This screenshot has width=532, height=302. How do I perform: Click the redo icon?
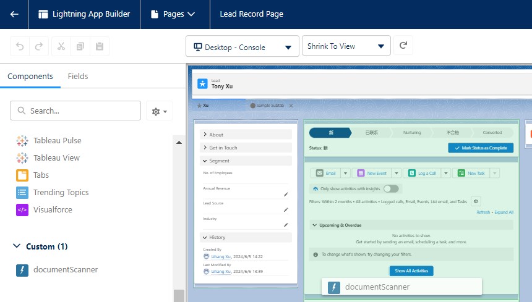38,46
